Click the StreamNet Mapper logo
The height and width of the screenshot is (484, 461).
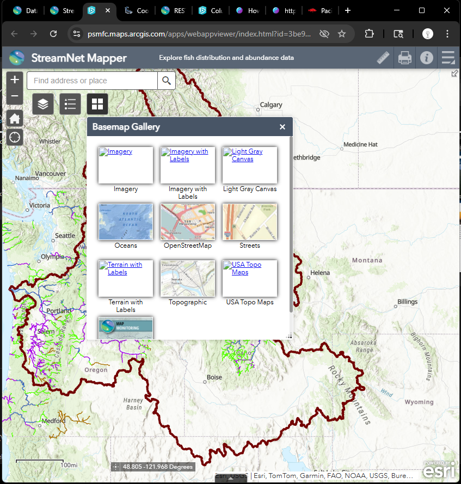17,58
